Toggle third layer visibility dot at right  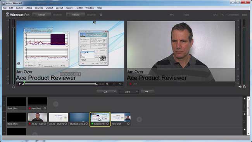pos(245,130)
